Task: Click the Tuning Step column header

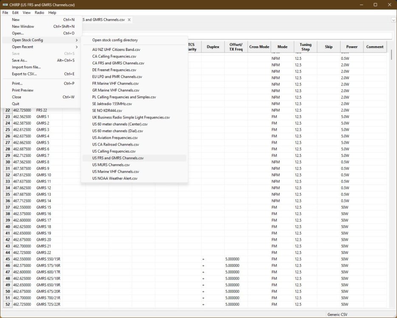Action: pos(305,47)
